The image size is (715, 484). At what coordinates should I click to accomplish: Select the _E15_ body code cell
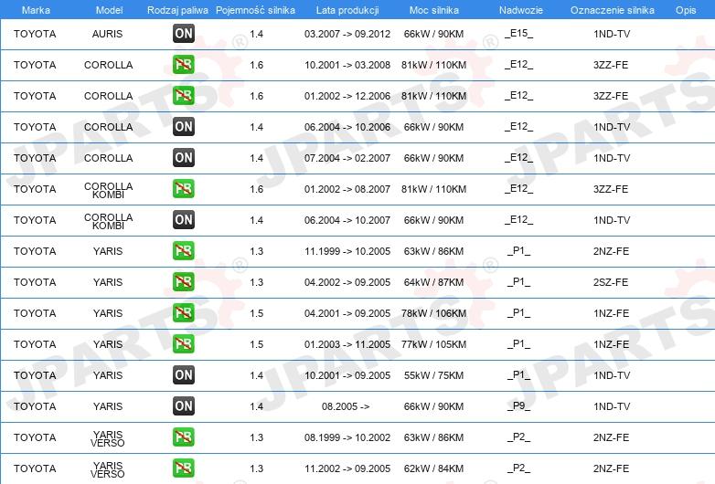point(519,33)
